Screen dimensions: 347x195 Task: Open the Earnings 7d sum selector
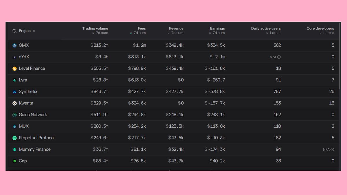click(x=217, y=33)
